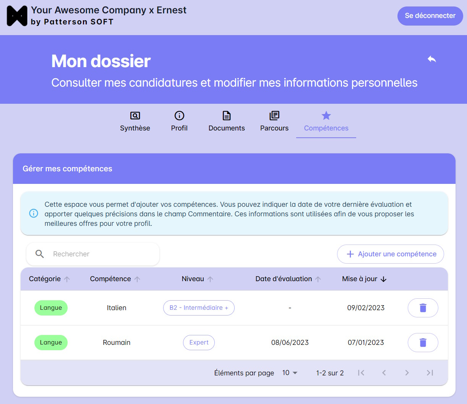This screenshot has height=404, width=467.
Task: Go to last page
Action: pos(430,373)
